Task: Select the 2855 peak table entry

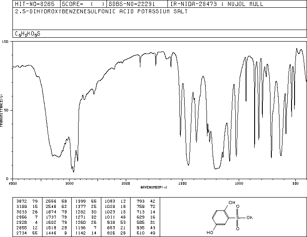Action: pos(27,228)
